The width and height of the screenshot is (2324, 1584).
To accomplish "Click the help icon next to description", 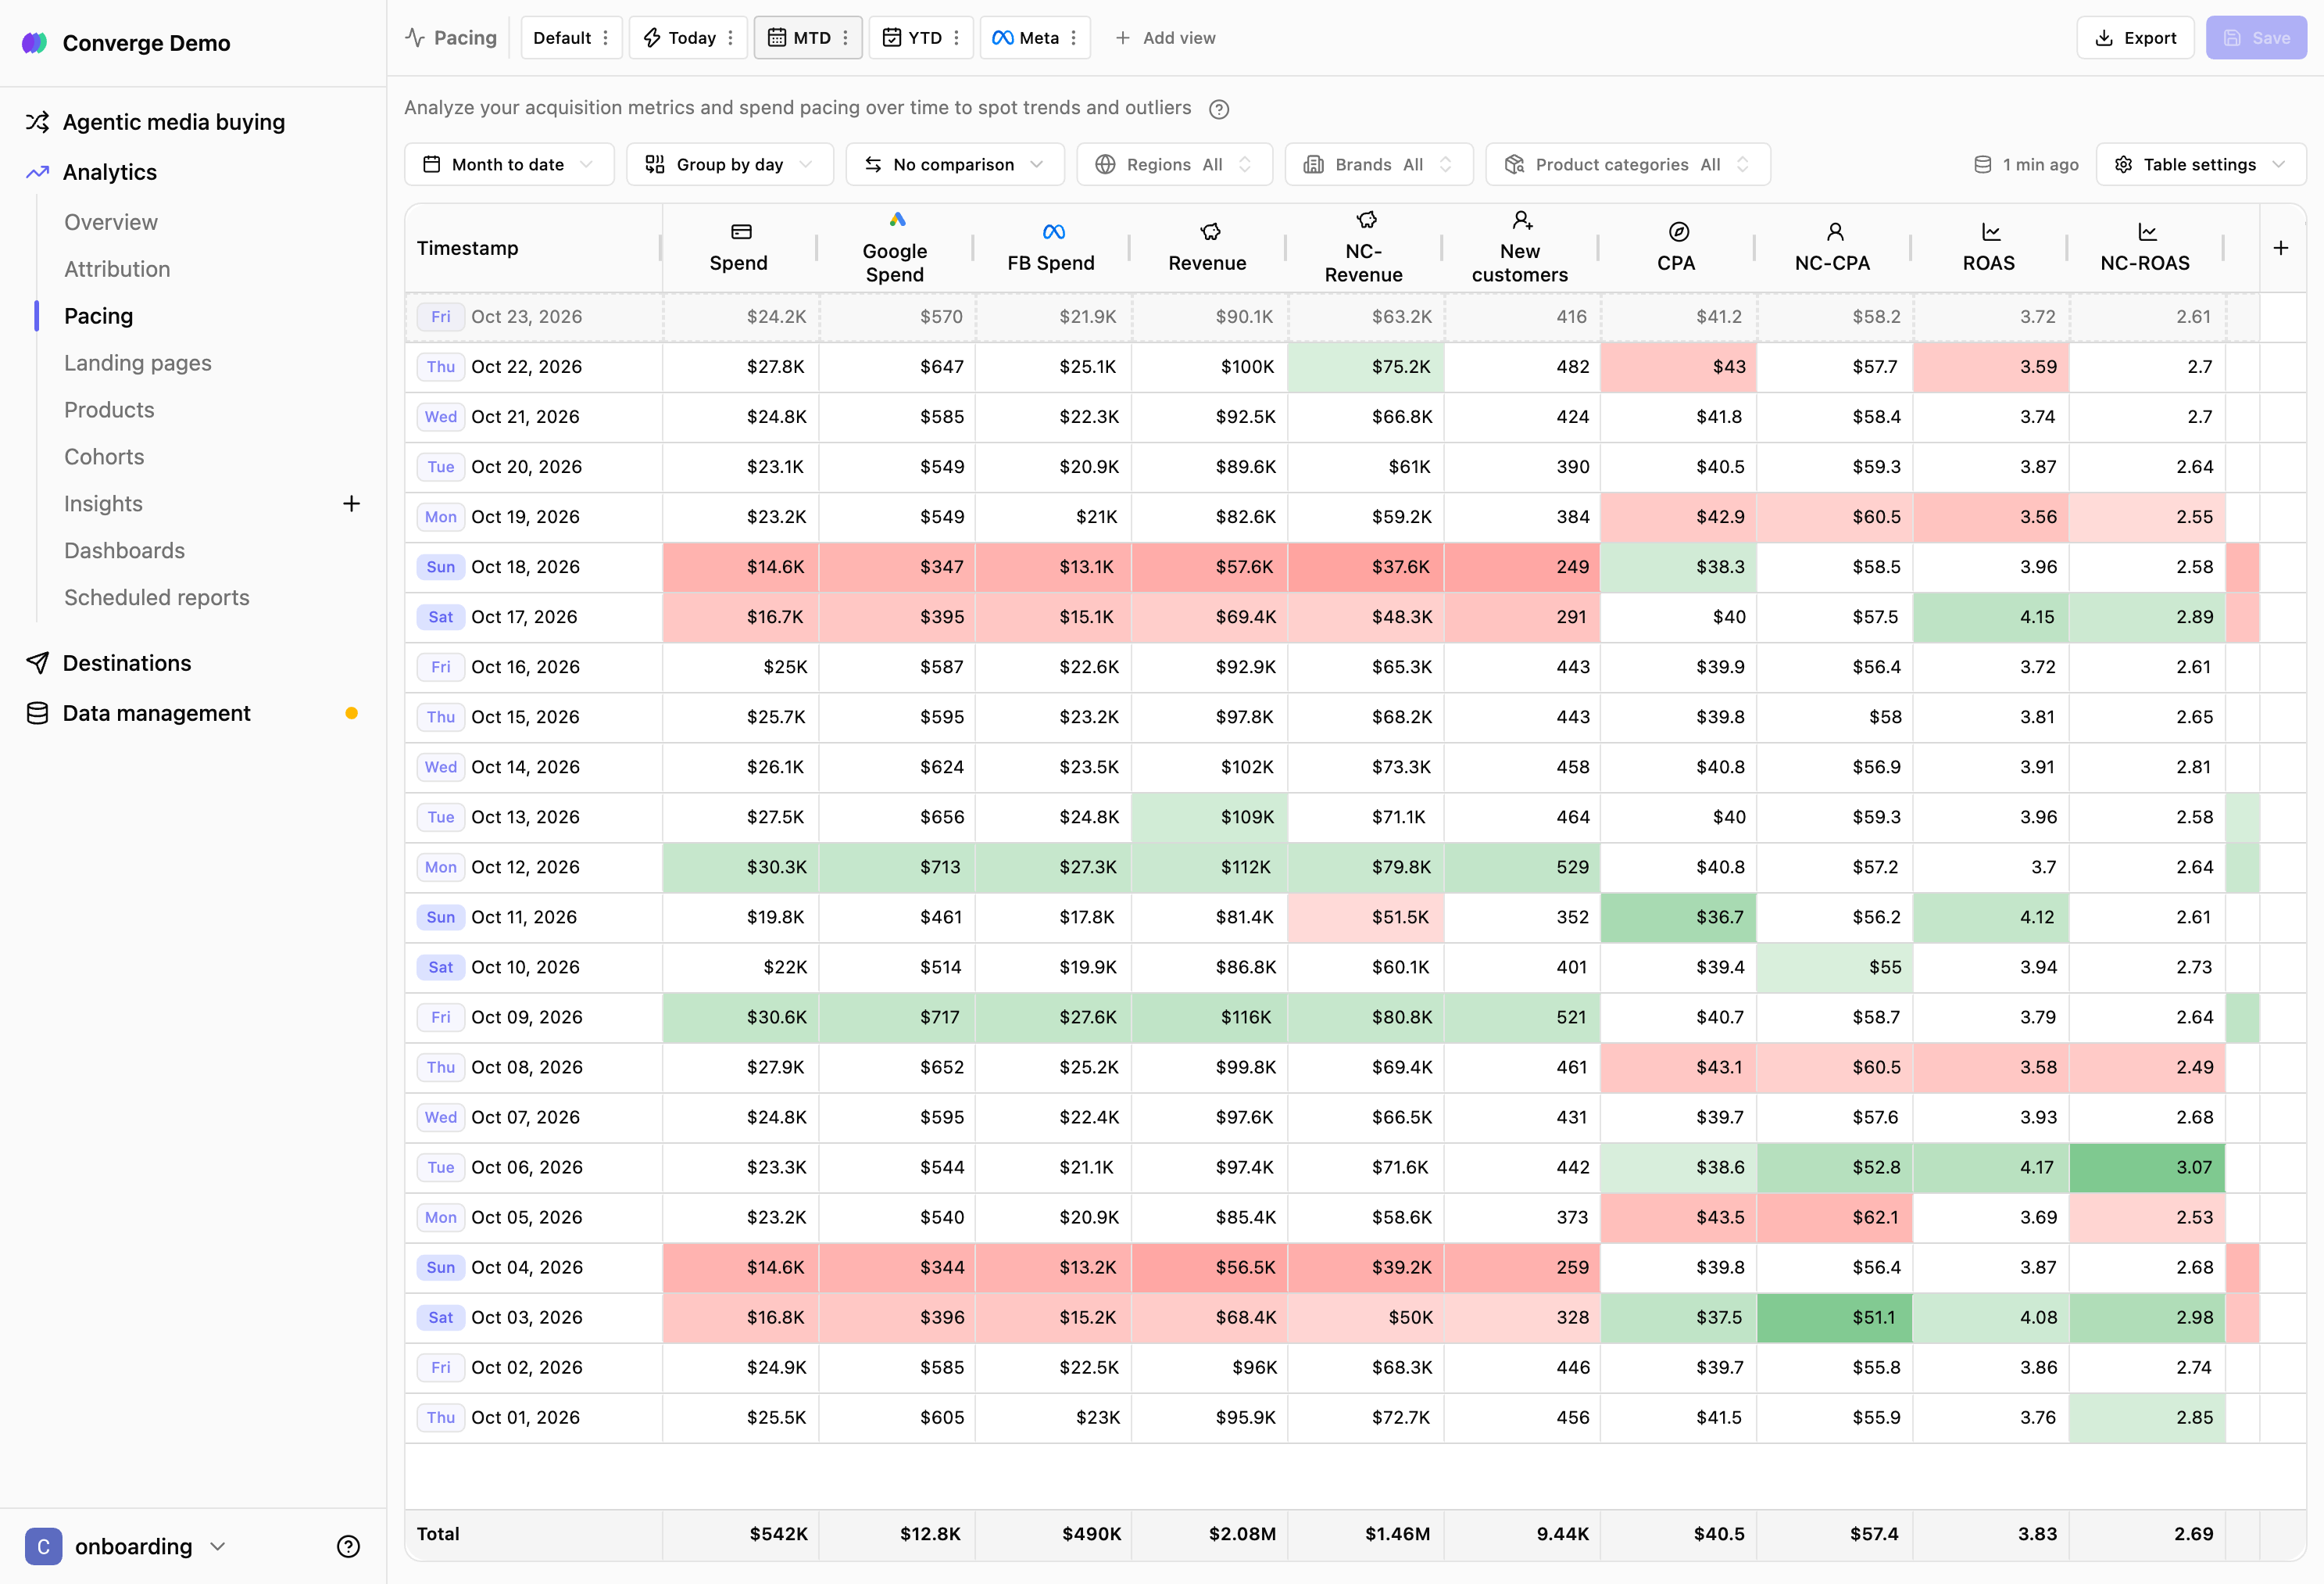I will (1218, 109).
